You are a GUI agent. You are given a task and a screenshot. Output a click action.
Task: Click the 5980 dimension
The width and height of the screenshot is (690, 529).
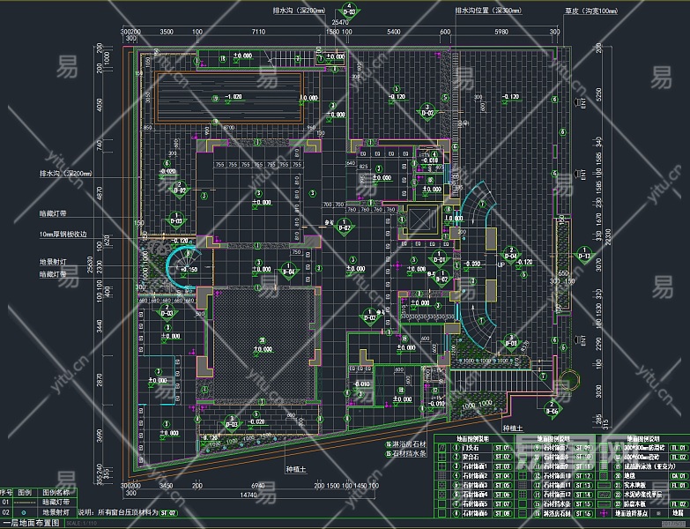[x=501, y=32]
